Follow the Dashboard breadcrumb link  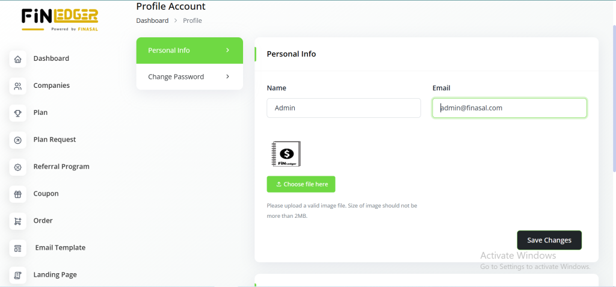152,20
